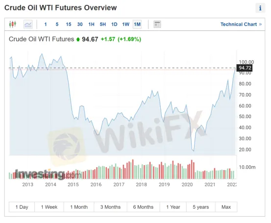271x223 pixels.
Task: Open the Technical Chart link
Action: click(241, 24)
